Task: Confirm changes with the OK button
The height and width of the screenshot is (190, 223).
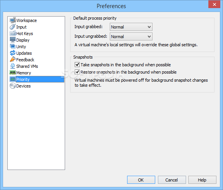Action: click(141, 180)
